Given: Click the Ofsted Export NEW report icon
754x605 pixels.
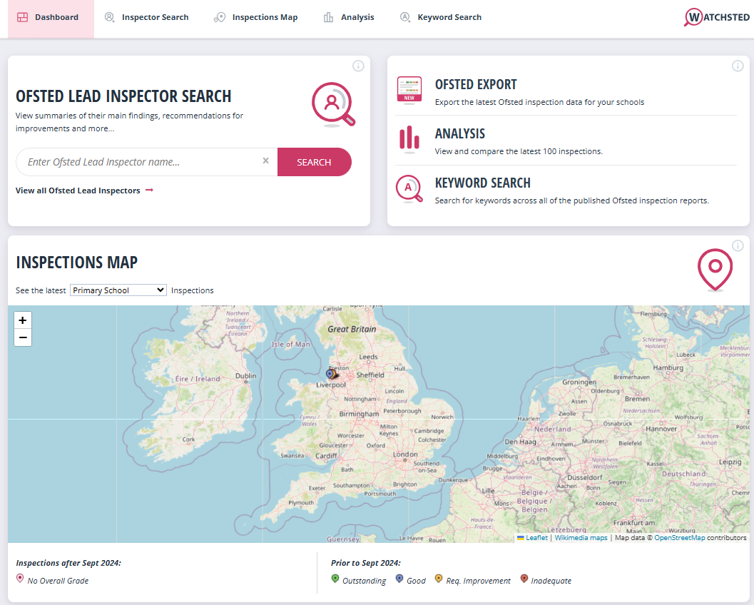Looking at the screenshot, I should point(409,89).
